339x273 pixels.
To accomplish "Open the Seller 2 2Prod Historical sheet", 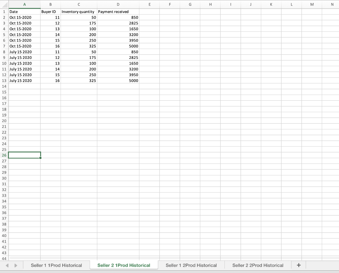I will click(258, 265).
